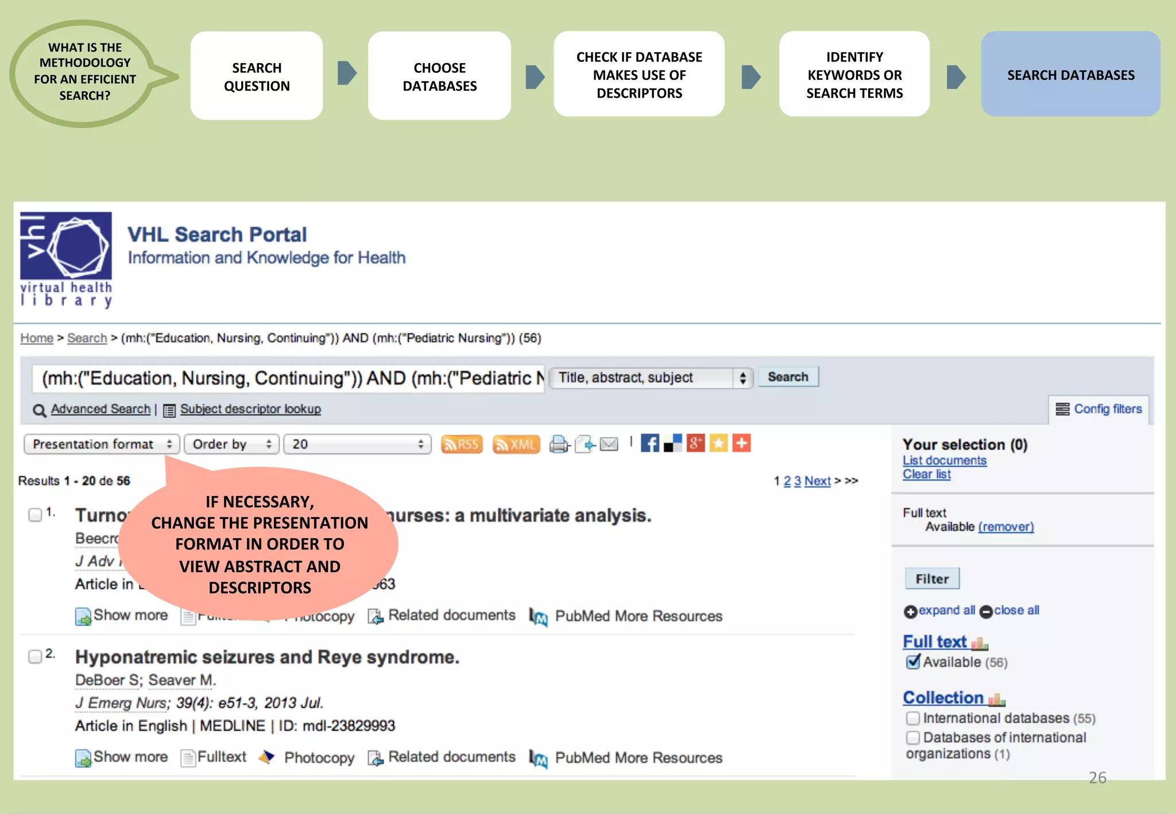This screenshot has height=814, width=1176.
Task: Go to results page 2
Action: pyautogui.click(x=787, y=481)
